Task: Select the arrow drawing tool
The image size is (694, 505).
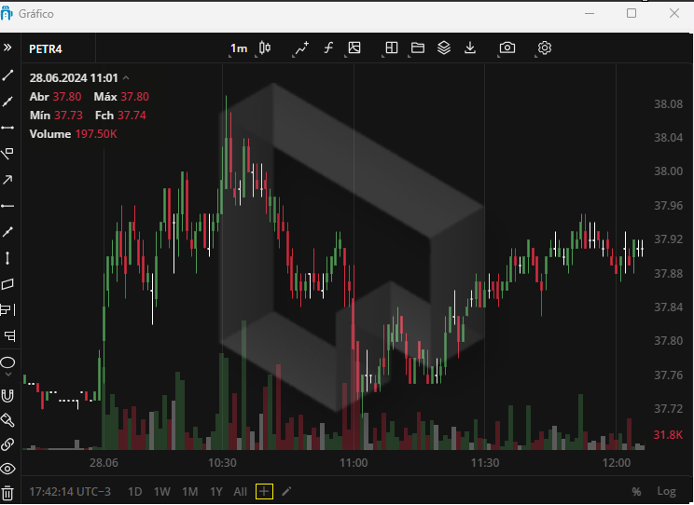Action: (7, 180)
